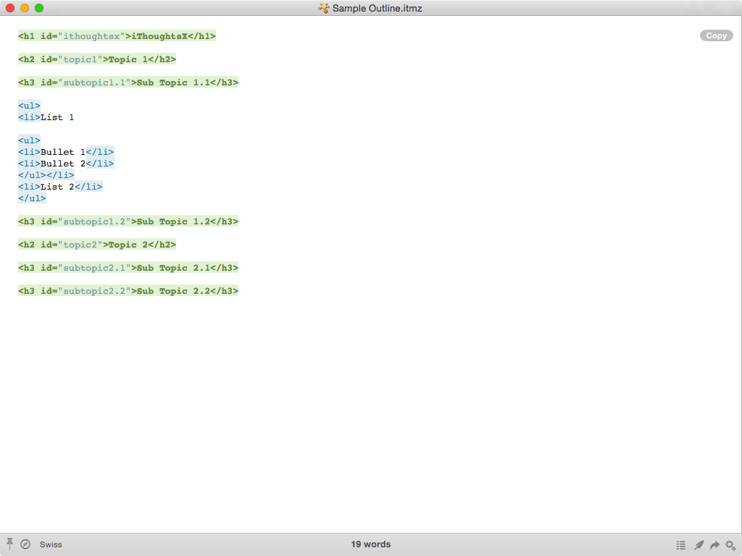Image resolution: width=742 pixels, height=556 pixels.
Task: Zoom the window with the green button
Action: click(39, 8)
